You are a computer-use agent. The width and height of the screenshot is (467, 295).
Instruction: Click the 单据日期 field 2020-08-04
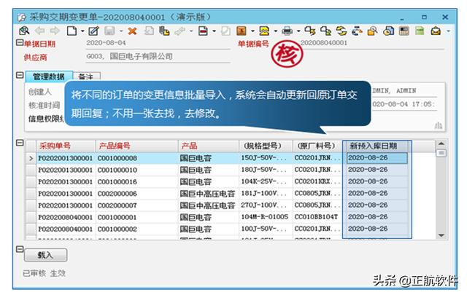158,44
